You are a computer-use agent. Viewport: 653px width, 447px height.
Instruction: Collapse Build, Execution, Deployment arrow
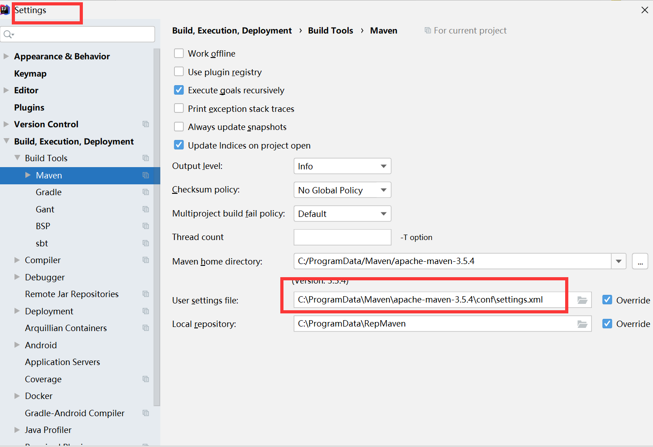click(6, 141)
